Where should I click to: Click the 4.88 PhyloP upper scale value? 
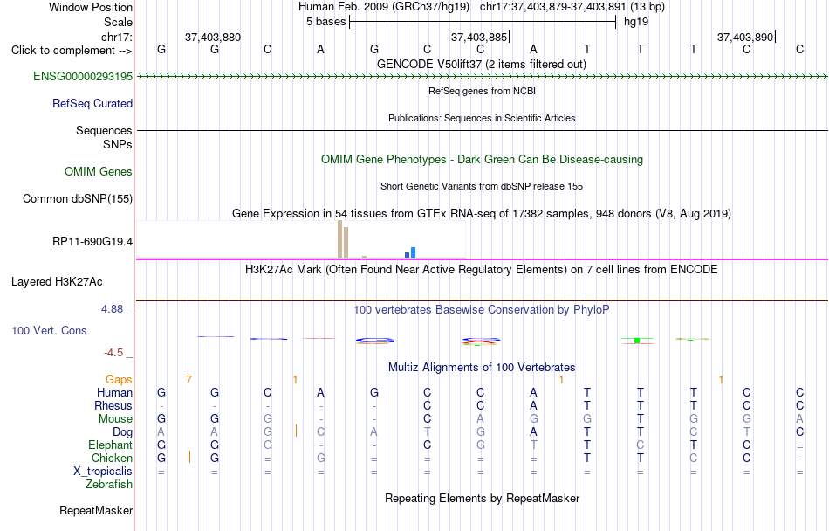coord(112,309)
